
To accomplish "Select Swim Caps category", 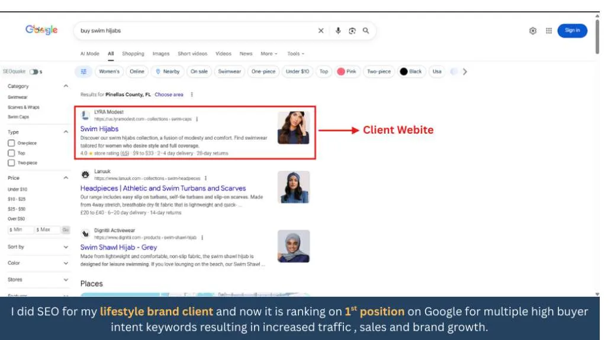I will (18, 116).
